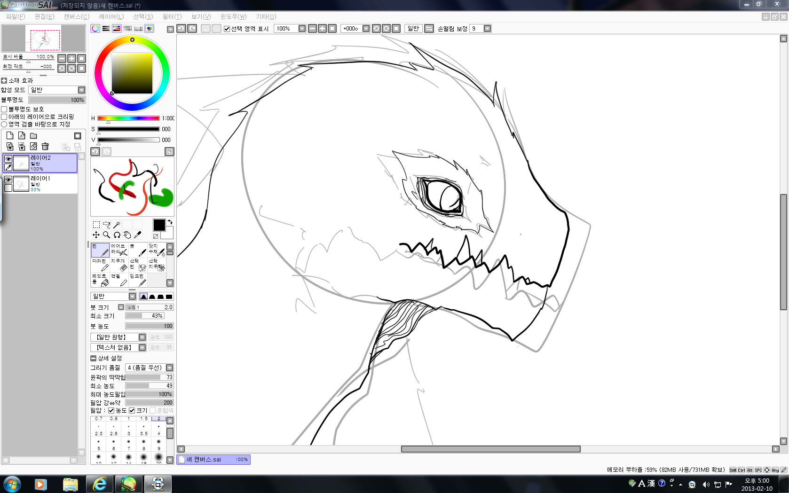The image size is (789, 493).
Task: Choose the lasso selection tool
Action: coord(107,225)
